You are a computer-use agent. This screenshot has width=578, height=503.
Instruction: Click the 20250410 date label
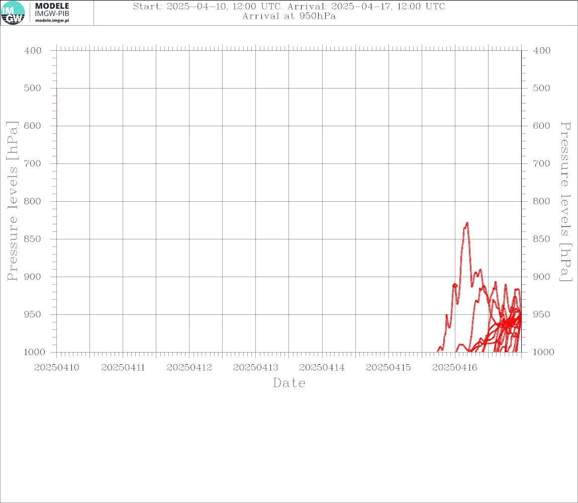tap(56, 368)
